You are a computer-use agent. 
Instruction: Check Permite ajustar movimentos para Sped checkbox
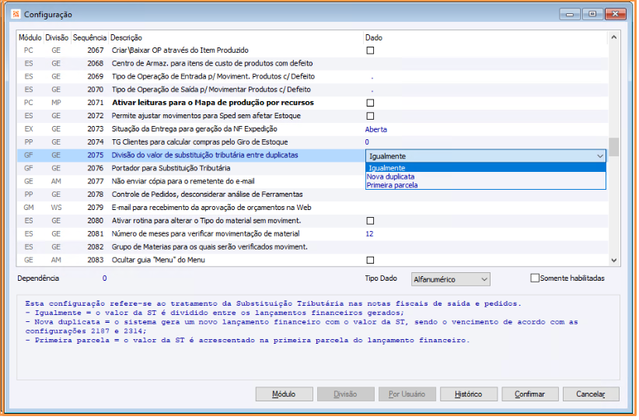click(371, 116)
